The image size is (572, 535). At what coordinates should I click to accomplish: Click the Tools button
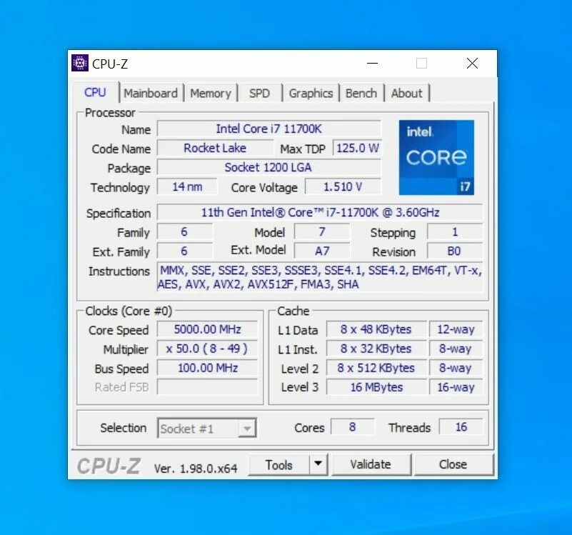click(x=279, y=464)
